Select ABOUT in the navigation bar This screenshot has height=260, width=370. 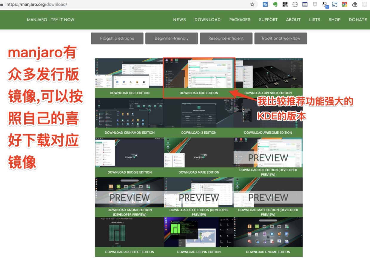pos(293,20)
